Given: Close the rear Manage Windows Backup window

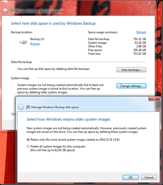Looking at the screenshot, I should pyautogui.click(x=149, y=3).
